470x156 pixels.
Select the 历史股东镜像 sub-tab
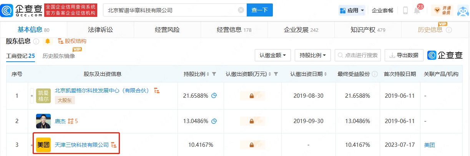point(59,56)
